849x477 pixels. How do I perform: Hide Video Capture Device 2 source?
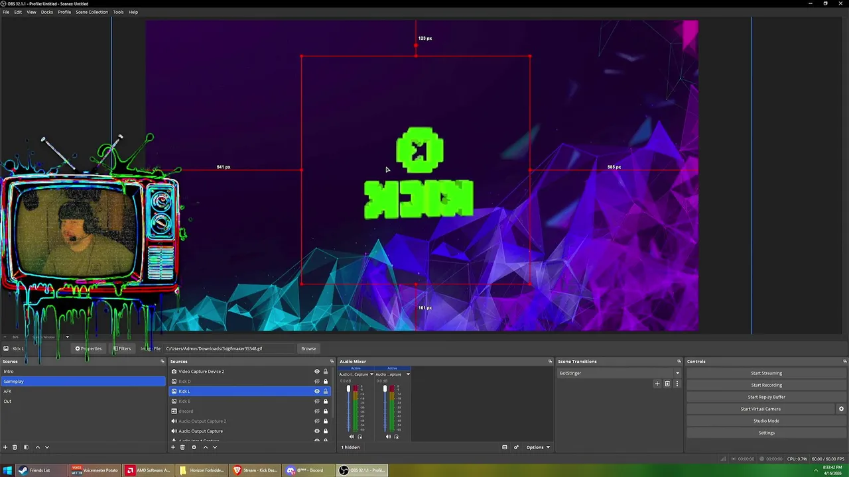[316, 372]
